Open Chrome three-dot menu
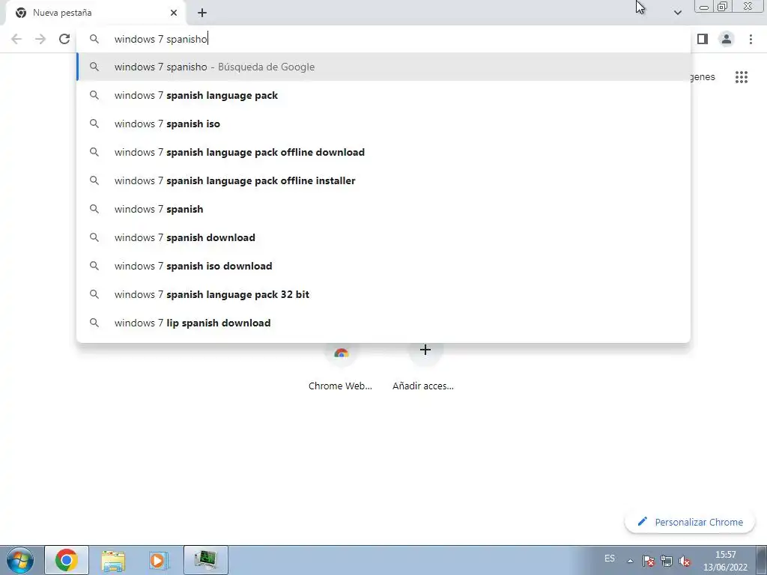The image size is (767, 575). pyautogui.click(x=751, y=39)
